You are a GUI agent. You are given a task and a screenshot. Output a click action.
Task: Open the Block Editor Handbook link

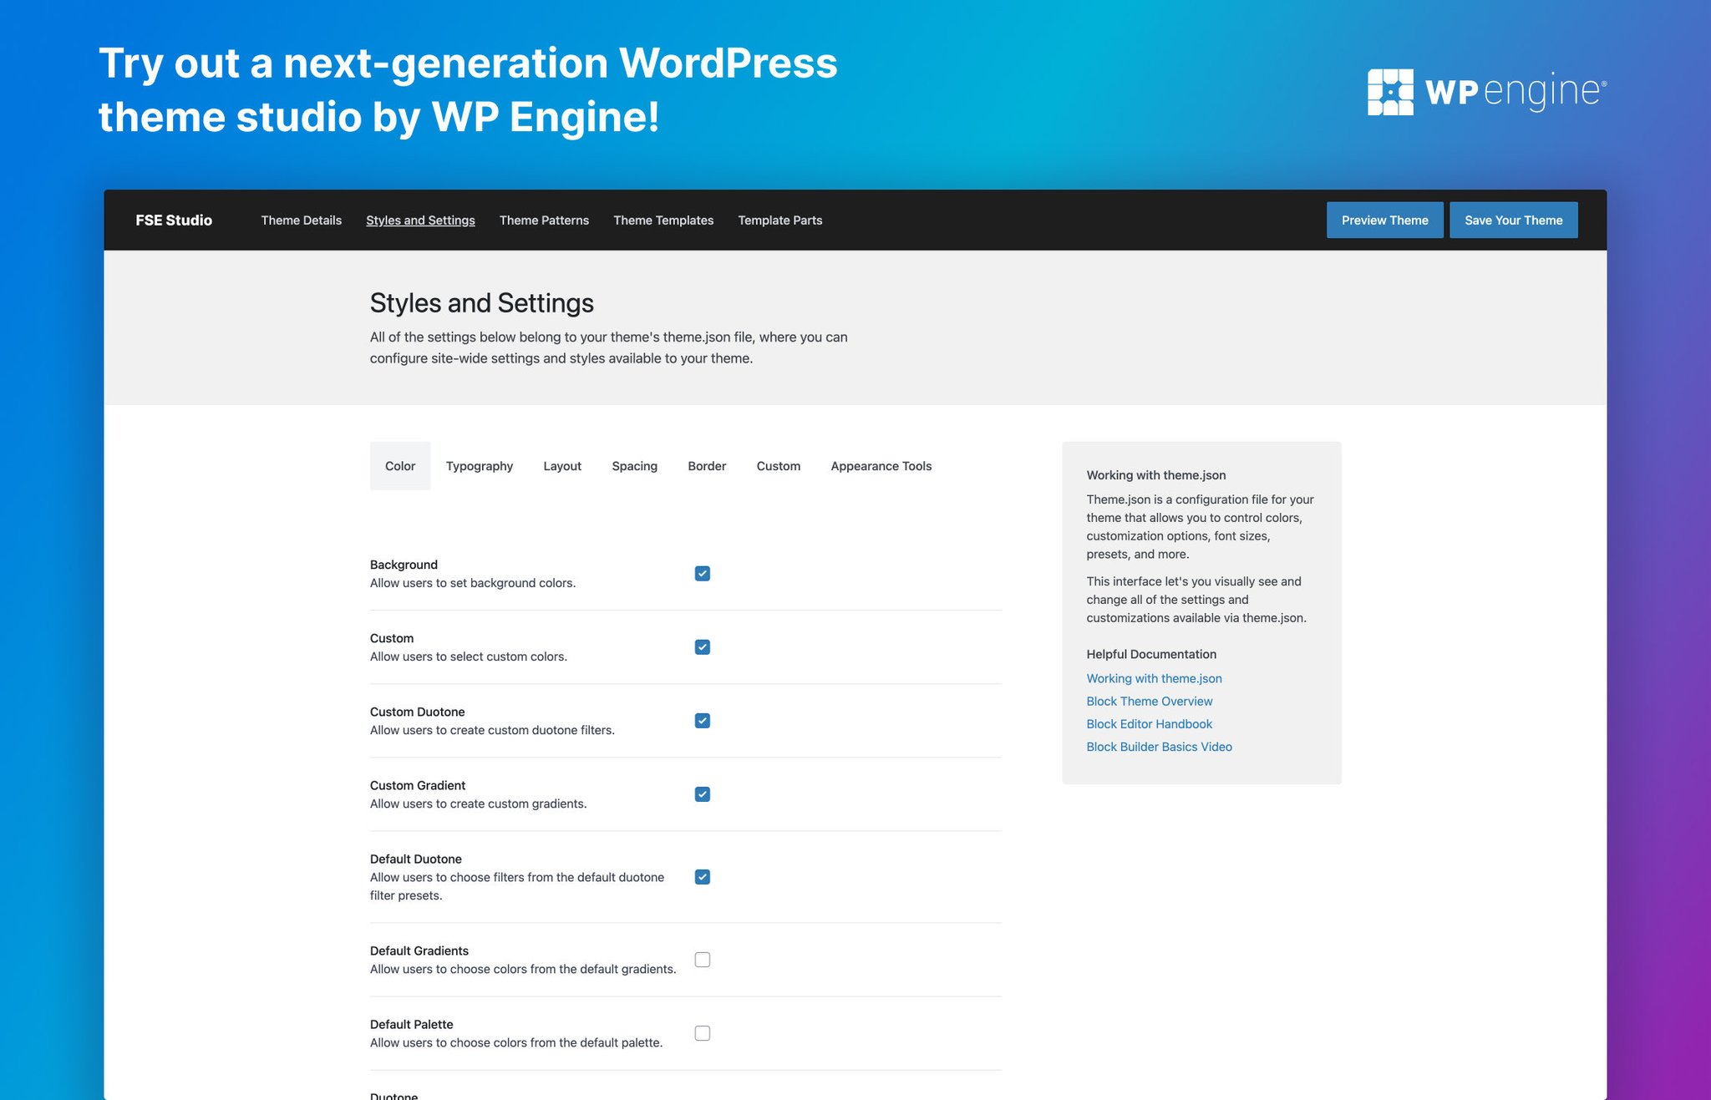pyautogui.click(x=1149, y=723)
